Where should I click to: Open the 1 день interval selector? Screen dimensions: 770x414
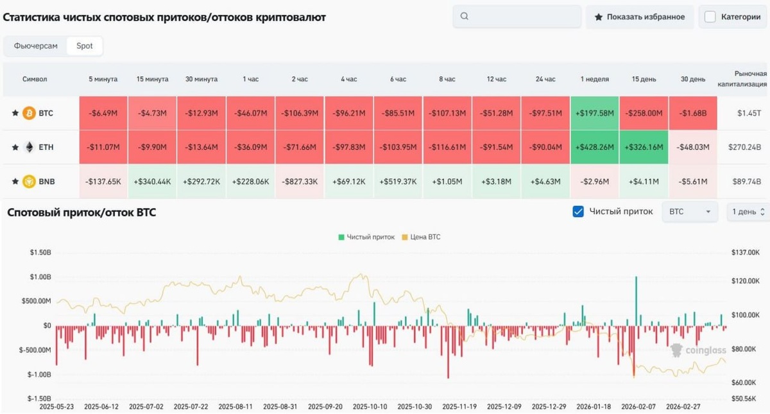click(x=748, y=211)
